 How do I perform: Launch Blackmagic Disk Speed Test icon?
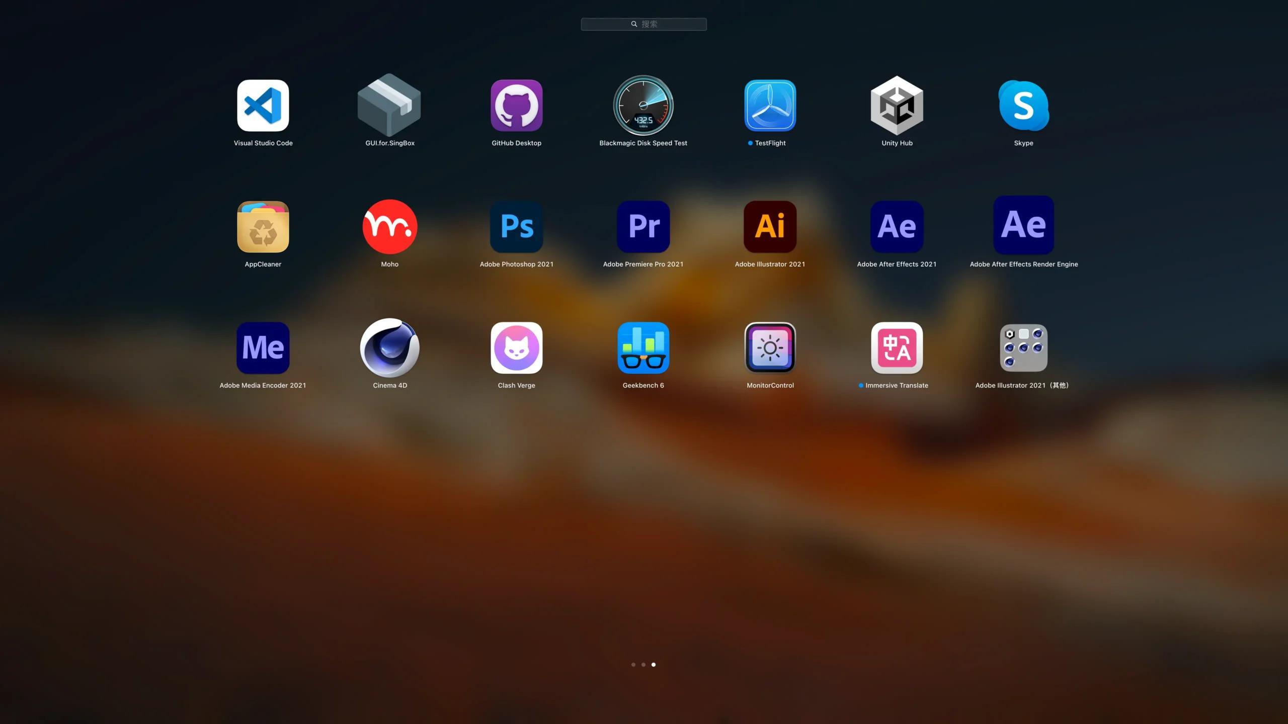(643, 106)
